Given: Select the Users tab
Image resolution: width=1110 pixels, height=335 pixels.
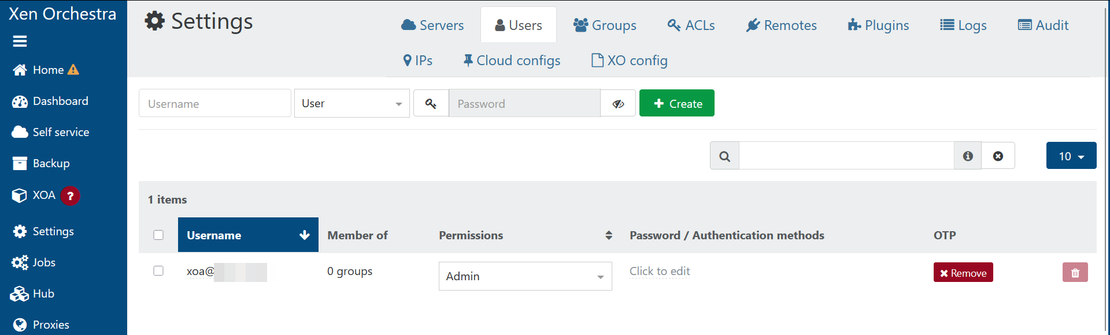Looking at the screenshot, I should tap(519, 25).
